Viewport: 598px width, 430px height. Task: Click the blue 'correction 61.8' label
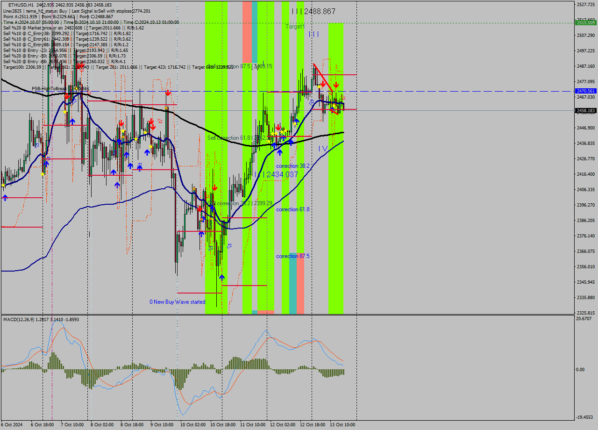(293, 209)
